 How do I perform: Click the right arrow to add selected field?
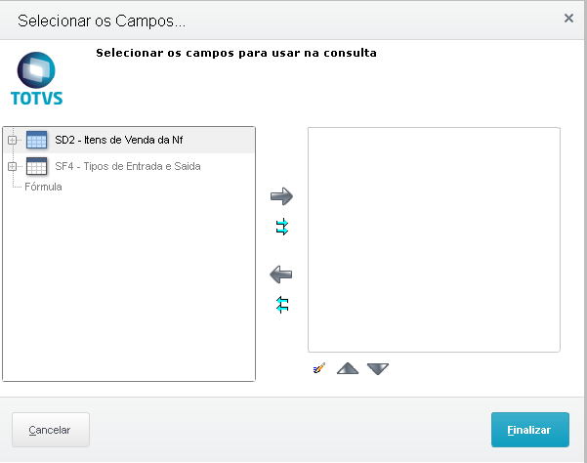(281, 196)
